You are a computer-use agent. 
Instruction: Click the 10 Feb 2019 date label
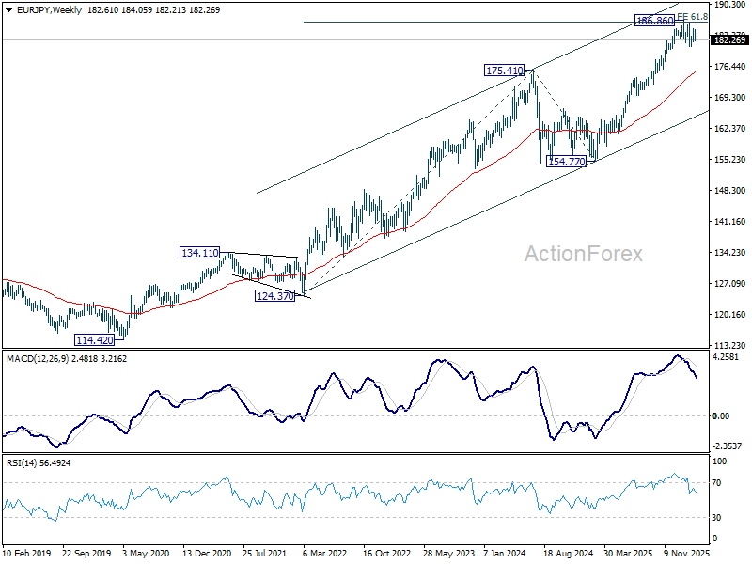[x=27, y=554]
